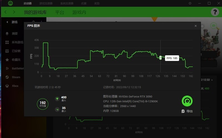The image size is (222, 138).
Task: Open the 游戏加速器 tab
Action: click(x=46, y=3)
